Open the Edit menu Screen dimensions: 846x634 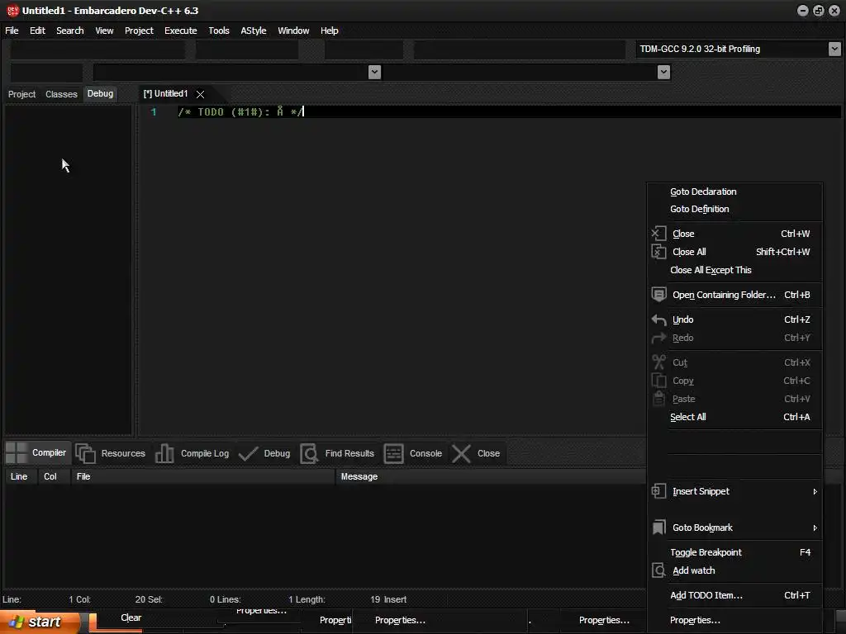[37, 31]
